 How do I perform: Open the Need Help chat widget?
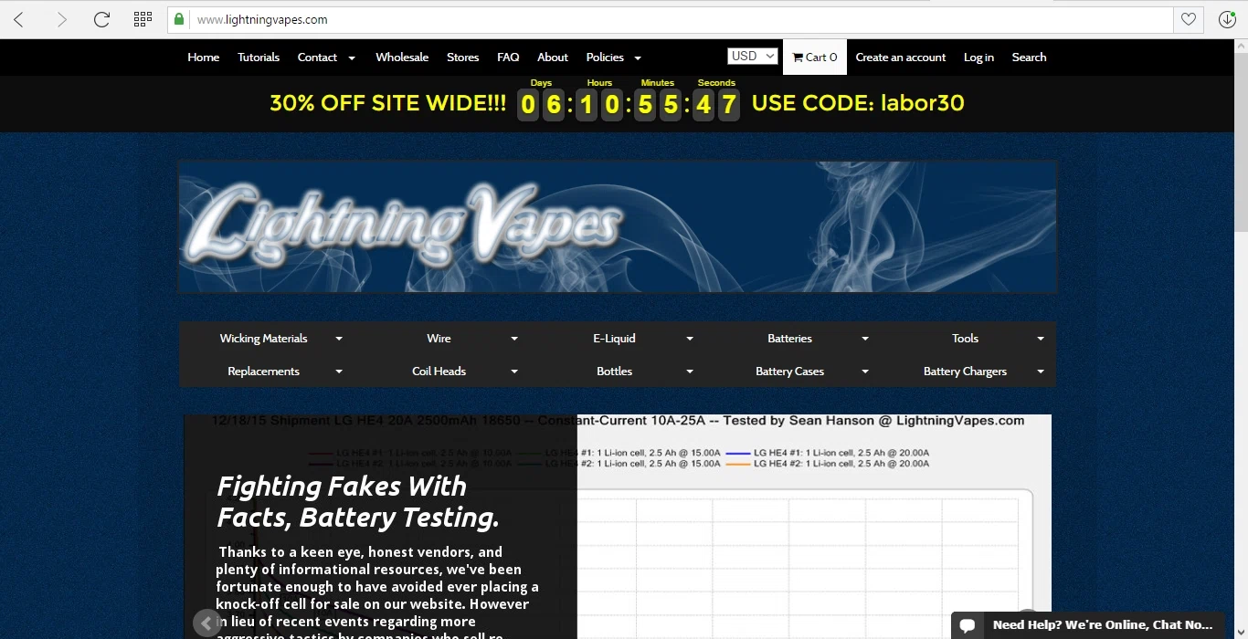click(1088, 625)
